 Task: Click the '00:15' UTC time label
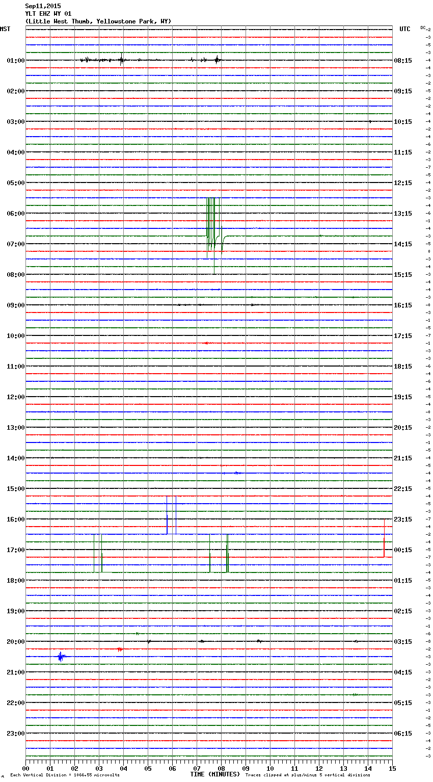click(403, 550)
